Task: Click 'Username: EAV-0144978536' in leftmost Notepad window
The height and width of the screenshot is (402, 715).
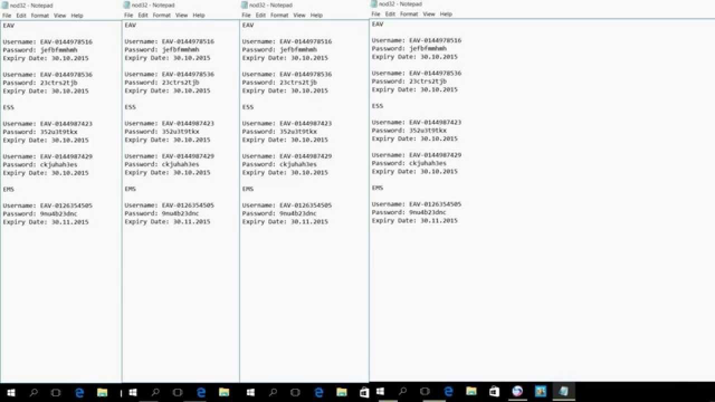Action: click(x=47, y=74)
